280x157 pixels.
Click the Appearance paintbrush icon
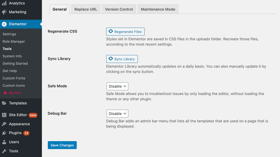[4, 124]
